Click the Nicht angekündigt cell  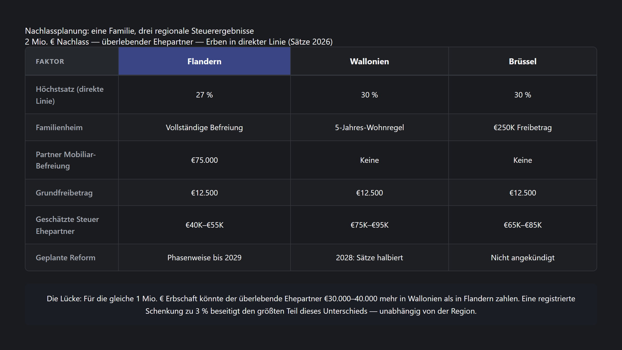pos(522,258)
